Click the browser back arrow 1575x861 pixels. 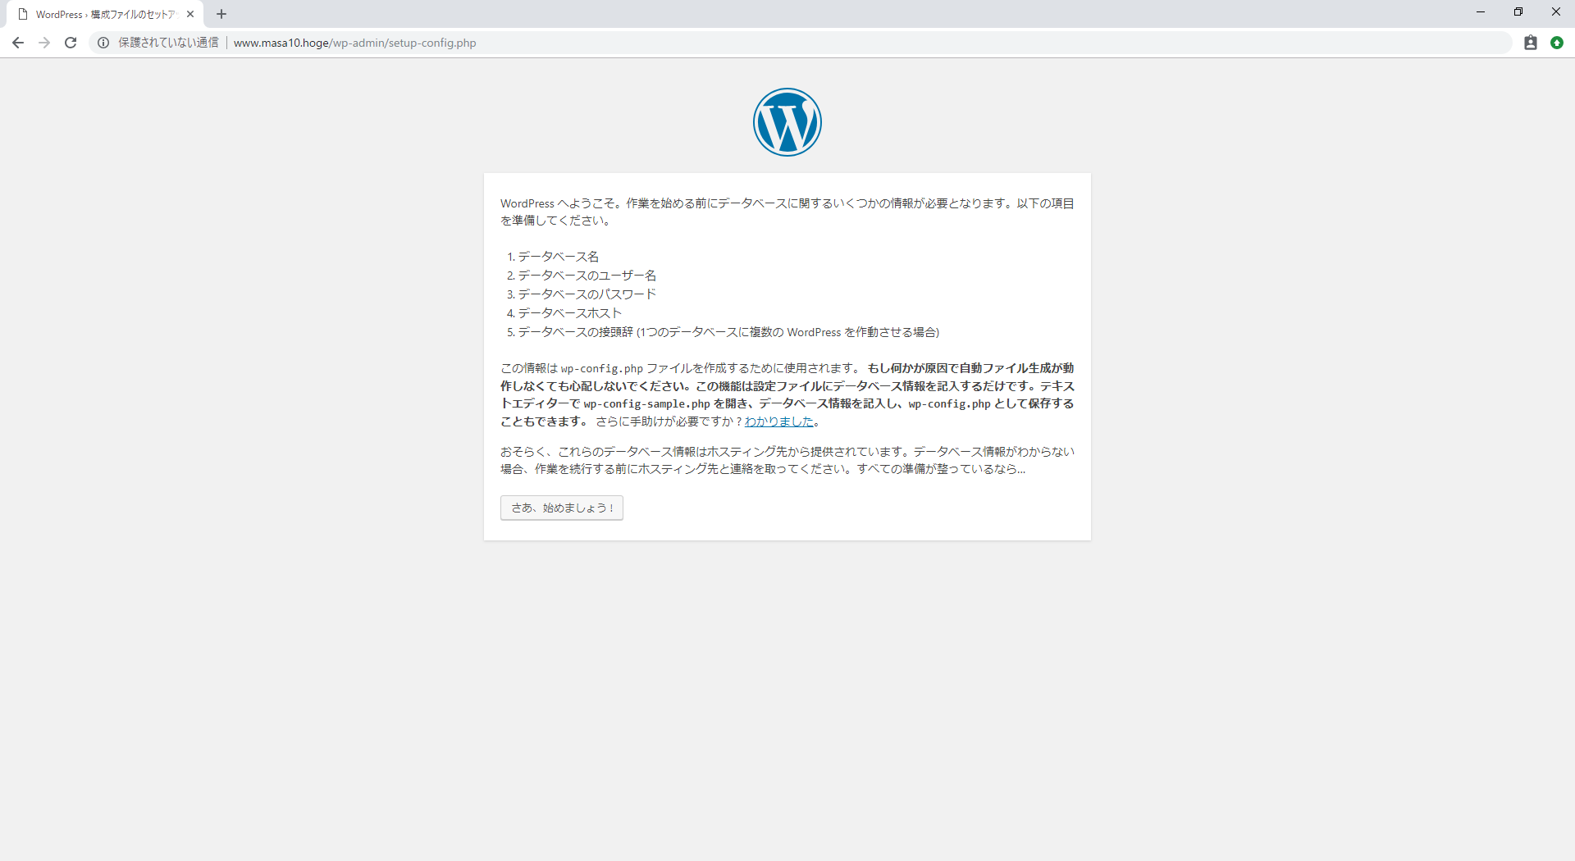tap(18, 43)
